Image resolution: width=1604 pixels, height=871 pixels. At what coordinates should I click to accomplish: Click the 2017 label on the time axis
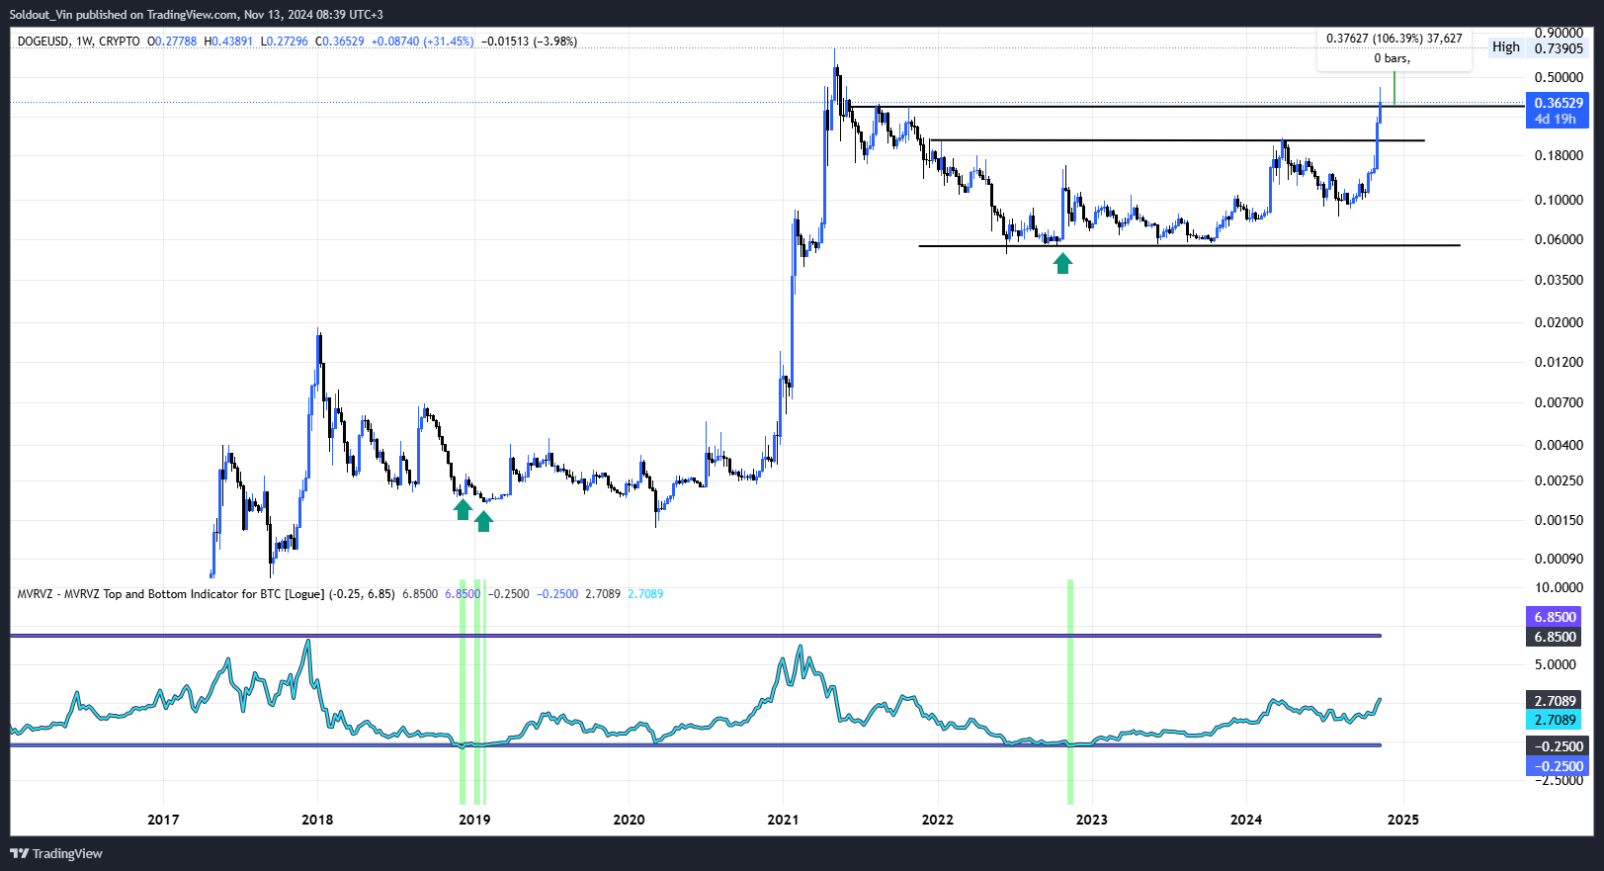tap(163, 820)
